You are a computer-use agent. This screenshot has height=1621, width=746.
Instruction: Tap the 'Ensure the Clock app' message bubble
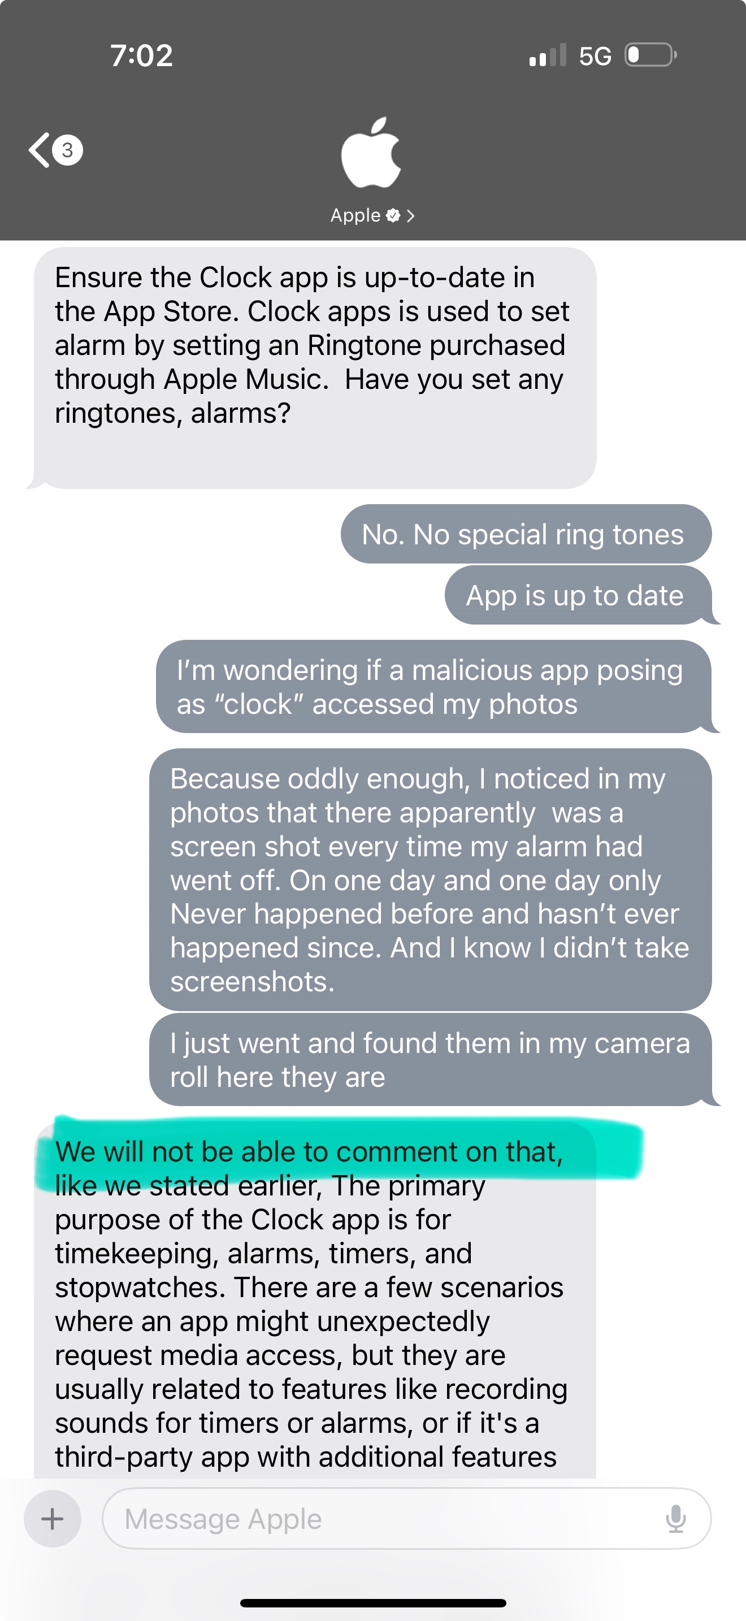tap(315, 367)
